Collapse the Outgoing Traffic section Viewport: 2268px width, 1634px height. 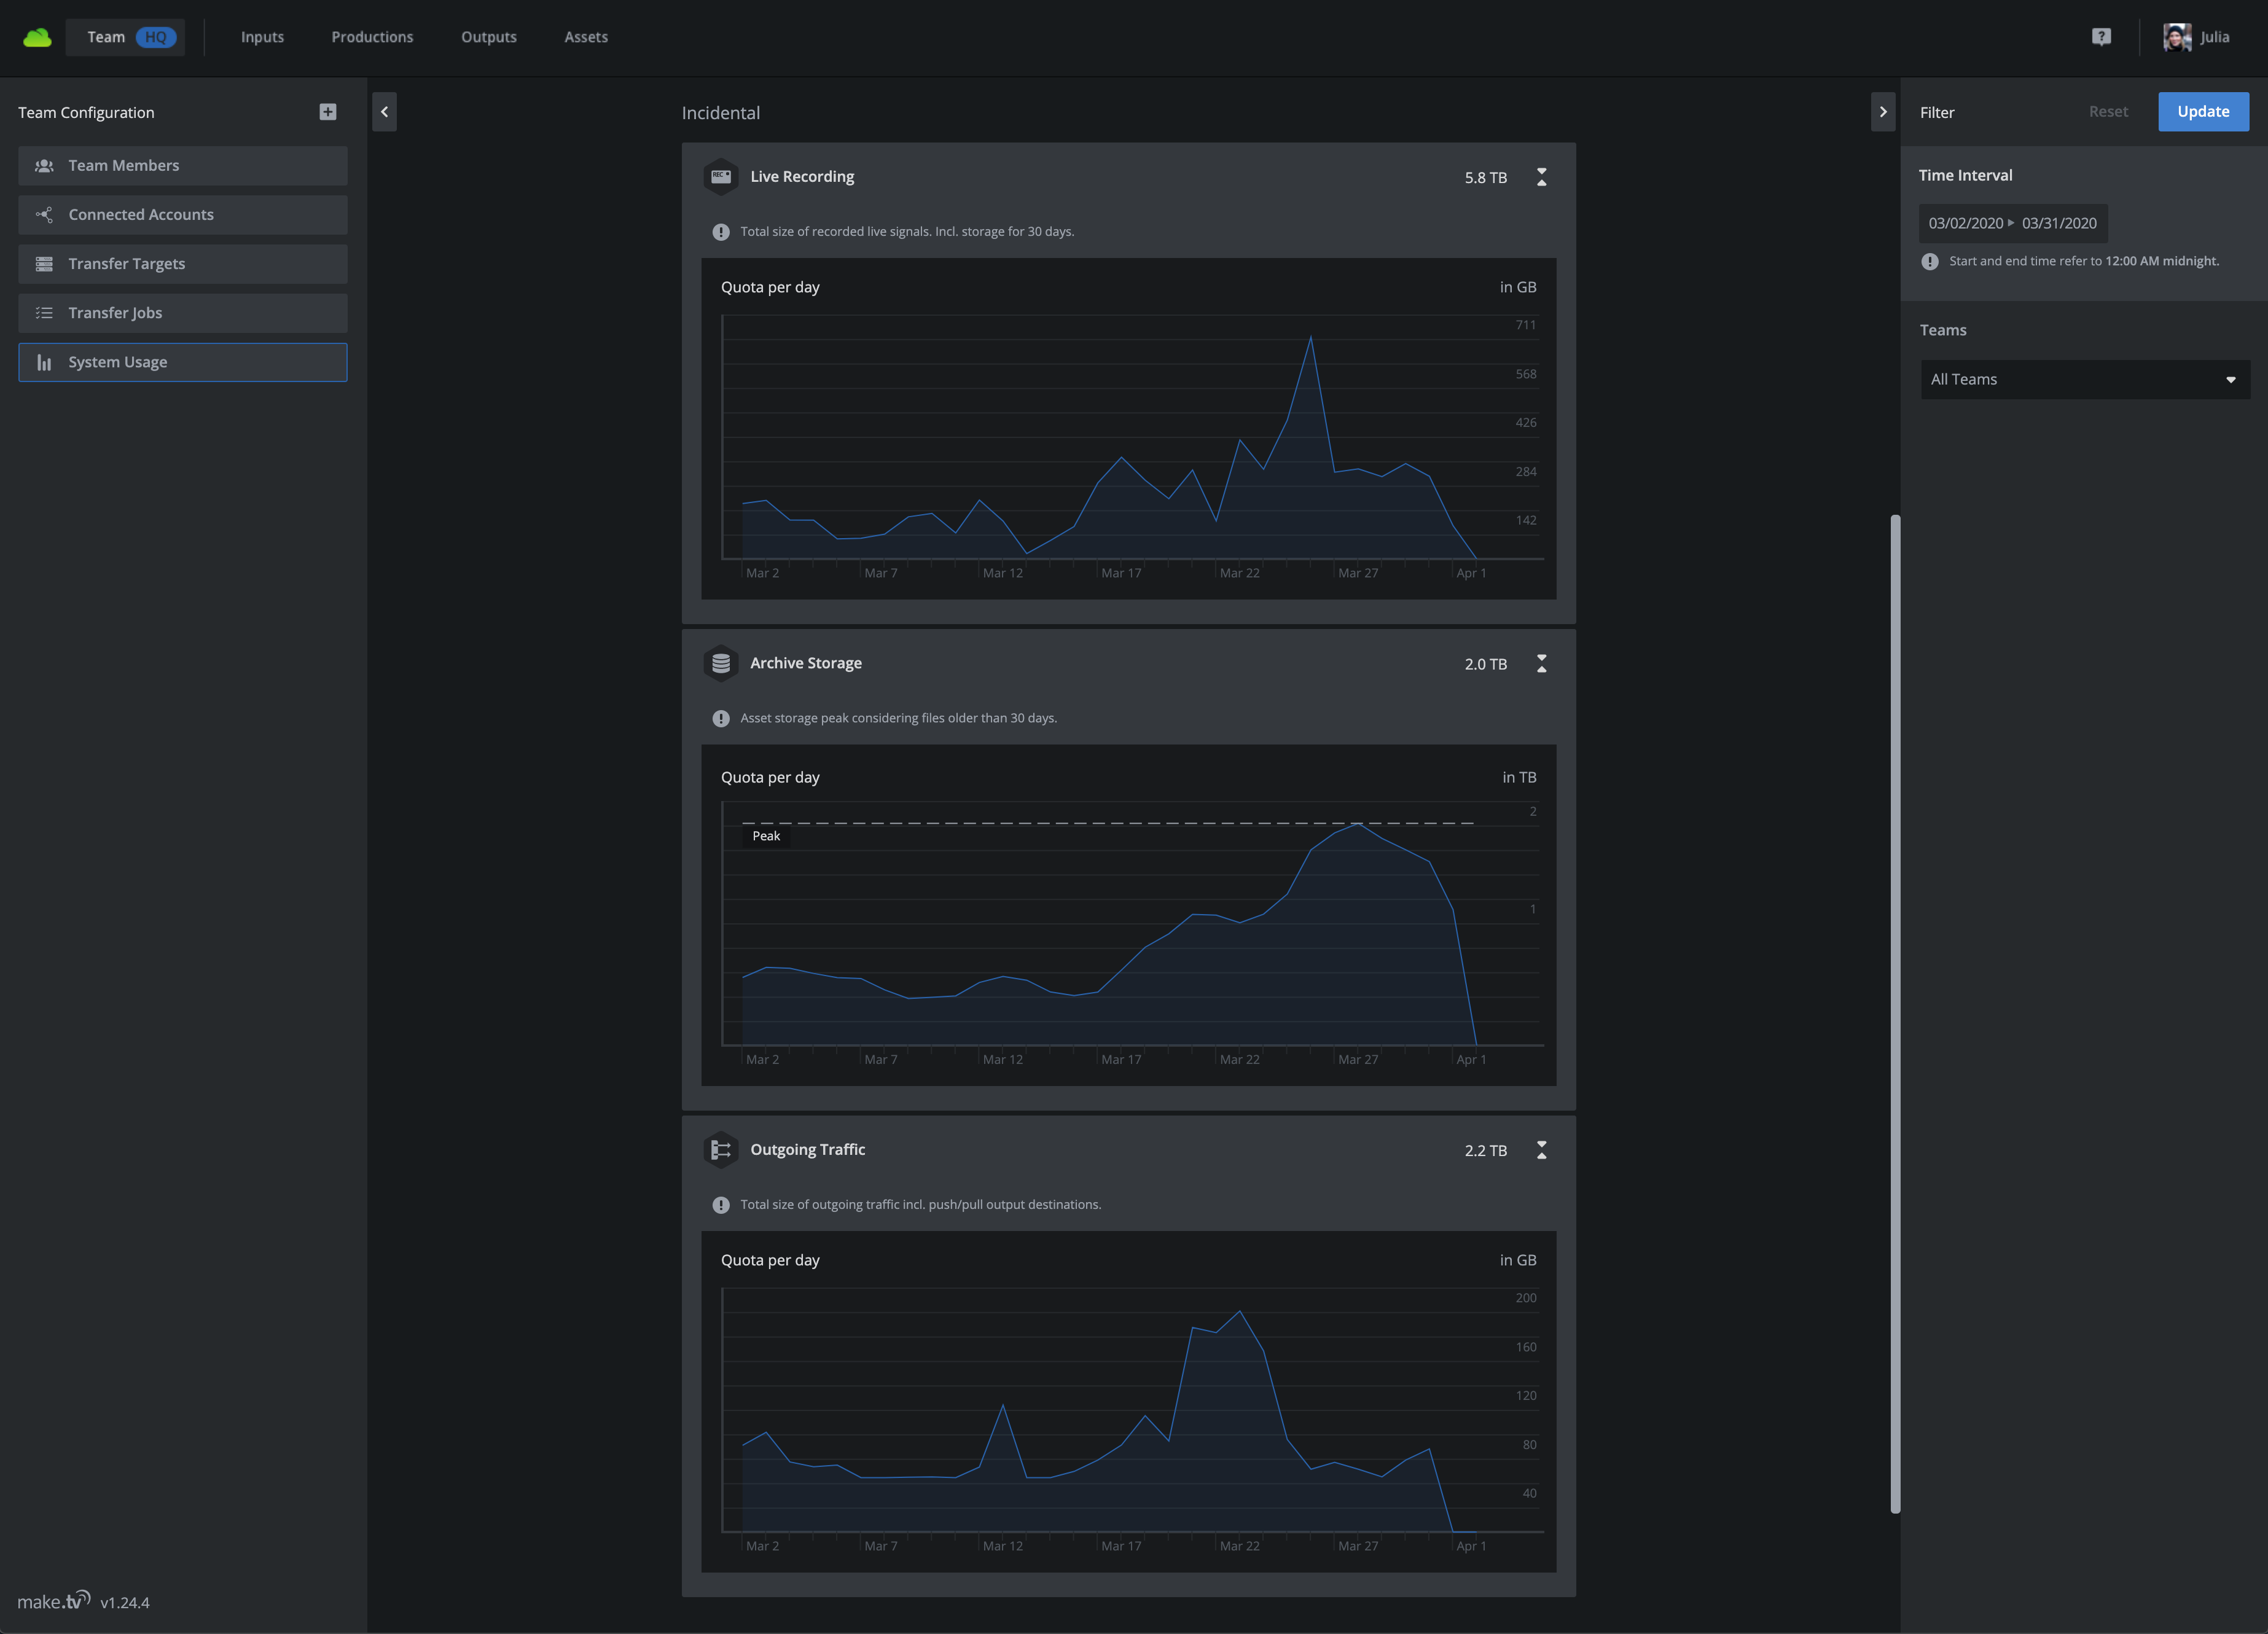click(x=1541, y=1150)
